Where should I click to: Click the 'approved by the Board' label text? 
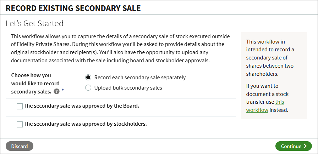[82, 106]
